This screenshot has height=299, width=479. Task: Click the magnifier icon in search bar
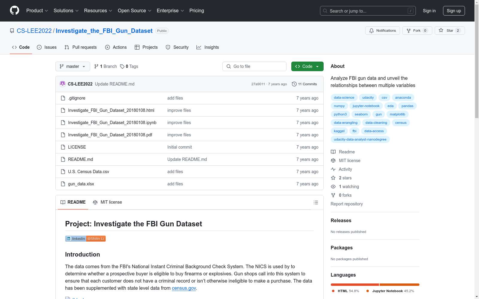325,11
